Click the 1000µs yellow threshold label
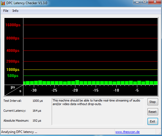 tap(13, 70)
